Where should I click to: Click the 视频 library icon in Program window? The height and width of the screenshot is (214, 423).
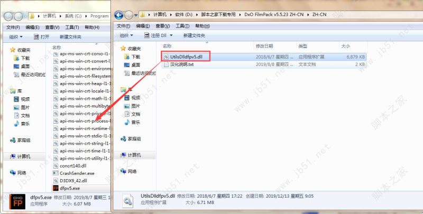pyautogui.click(x=16, y=99)
